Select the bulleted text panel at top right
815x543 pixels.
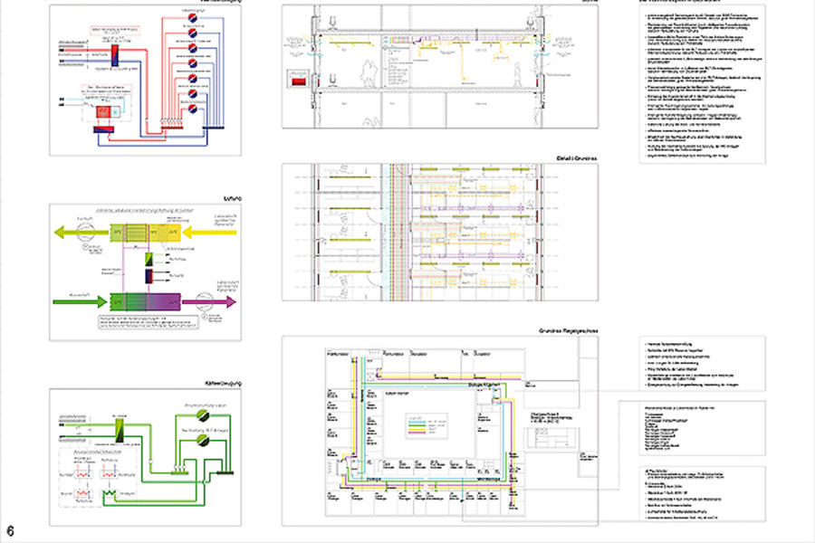pos(702,84)
